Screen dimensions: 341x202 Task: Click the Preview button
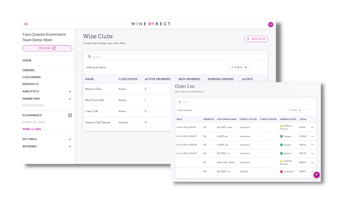coord(47,48)
